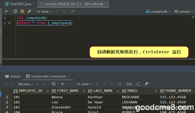Roll back arrow in results toolbar
Viewport: 195px width, 113px height.
pyautogui.click(x=111, y=84)
